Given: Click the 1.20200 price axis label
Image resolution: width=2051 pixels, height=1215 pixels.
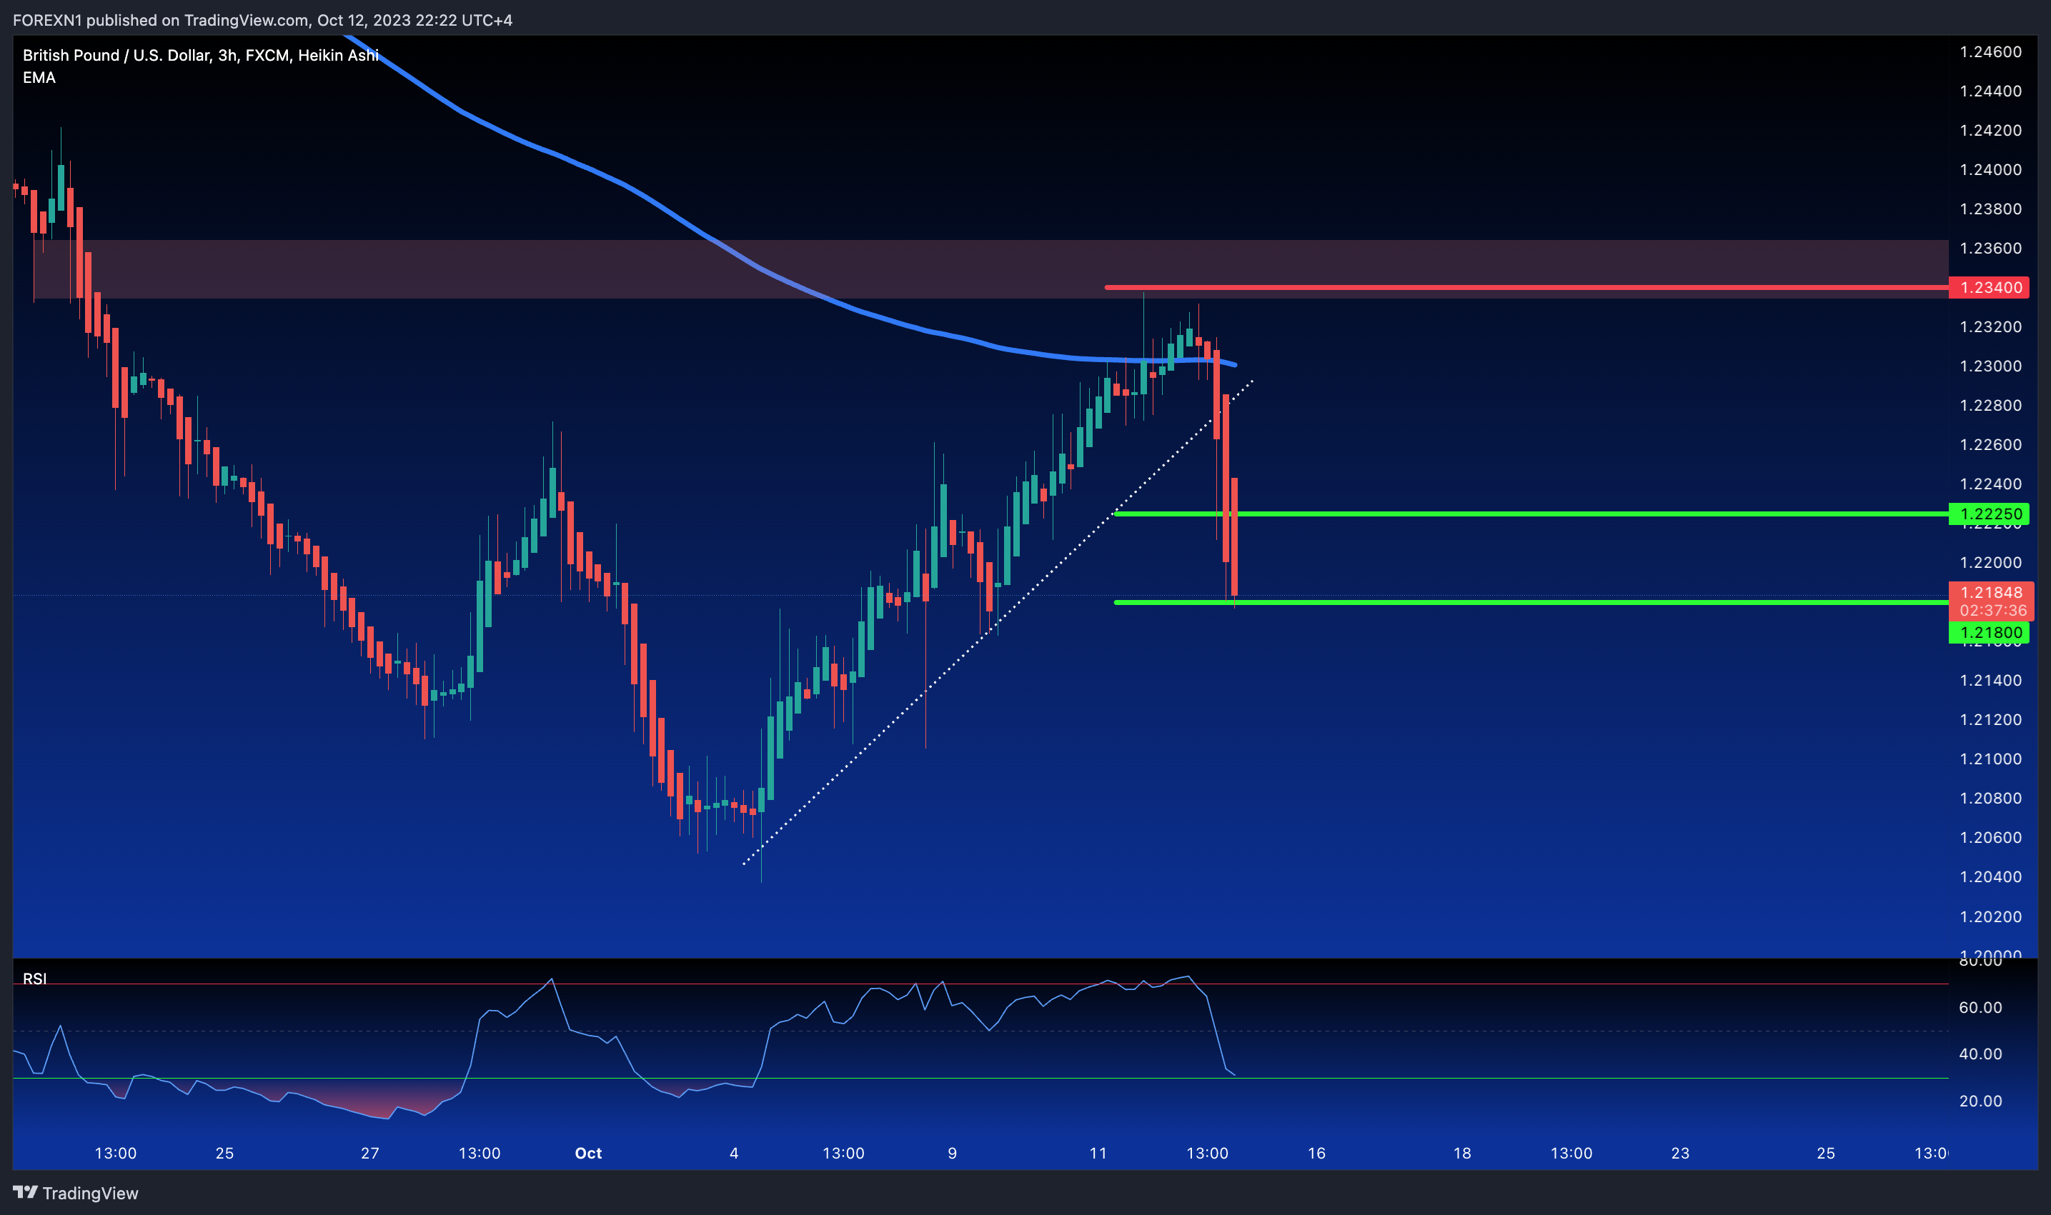Looking at the screenshot, I should pyautogui.click(x=1990, y=916).
